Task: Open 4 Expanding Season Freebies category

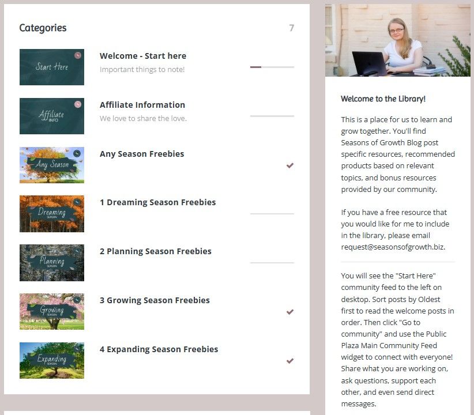Action: pyautogui.click(x=159, y=349)
